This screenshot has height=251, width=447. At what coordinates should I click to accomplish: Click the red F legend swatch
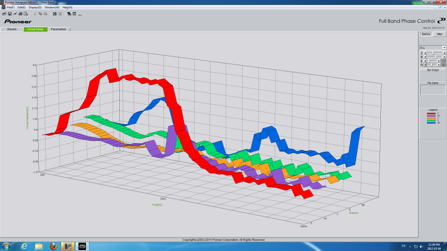pyautogui.click(x=431, y=113)
